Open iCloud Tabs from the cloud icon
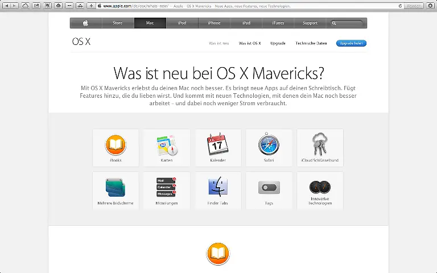Image resolution: width=437 pixels, height=273 pixels. pyautogui.click(x=26, y=6)
